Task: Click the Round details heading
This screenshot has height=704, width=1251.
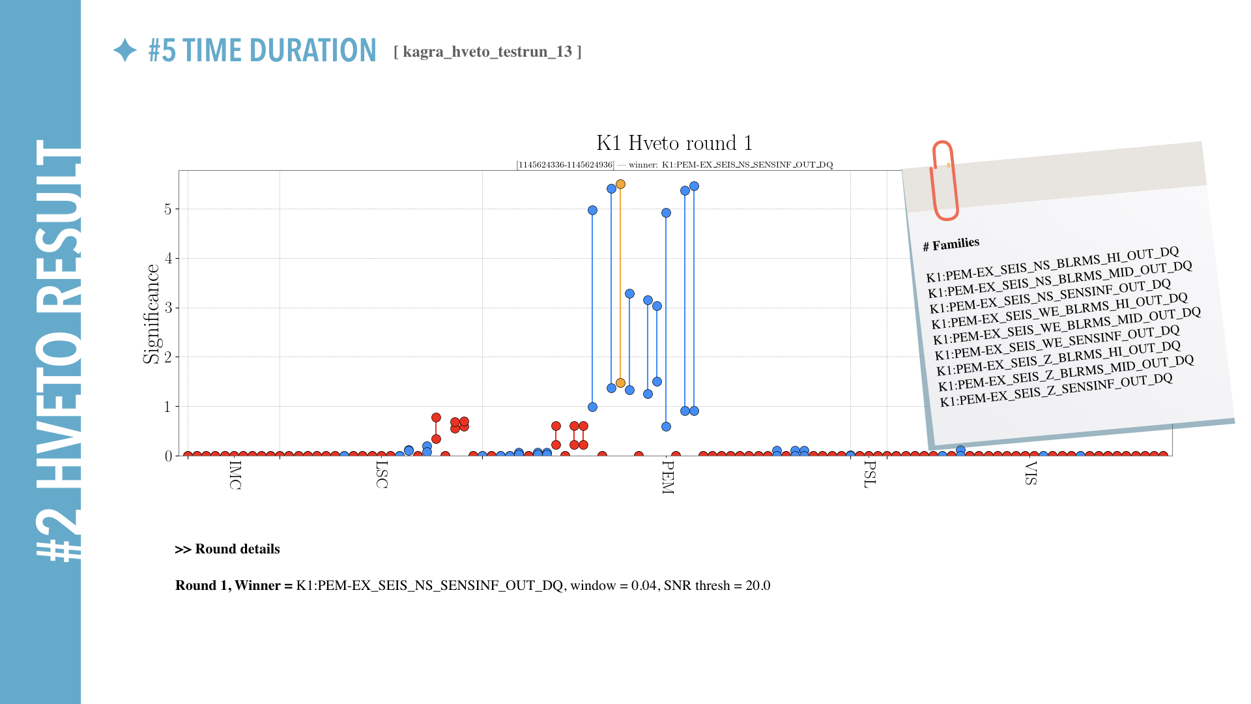Action: click(227, 549)
